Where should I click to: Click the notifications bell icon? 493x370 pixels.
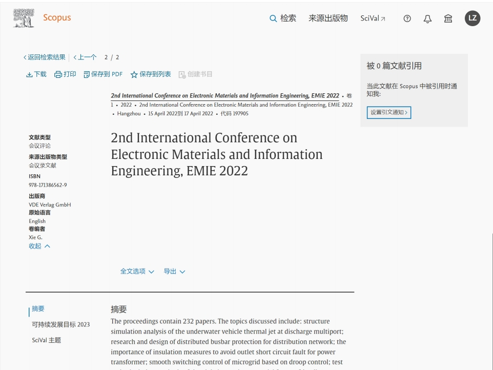[x=427, y=18]
